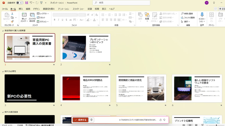Toggle Align Left paragraph button
This screenshot has height=126, width=225.
click(x=103, y=20)
